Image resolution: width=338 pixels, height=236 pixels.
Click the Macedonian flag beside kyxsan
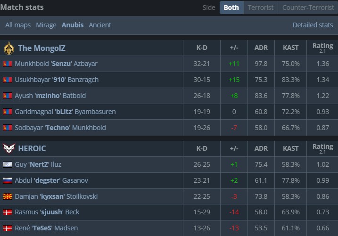[7, 196]
